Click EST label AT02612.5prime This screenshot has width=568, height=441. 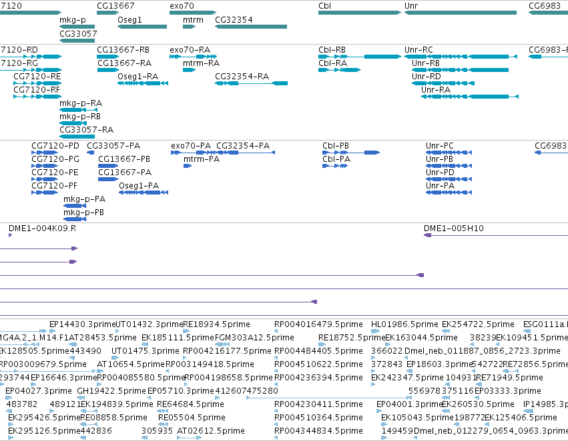coord(211,431)
